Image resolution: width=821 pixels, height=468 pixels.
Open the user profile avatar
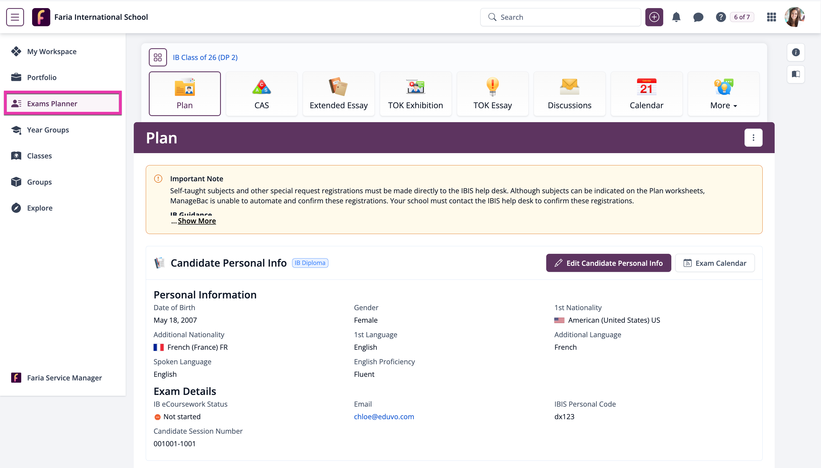(794, 17)
